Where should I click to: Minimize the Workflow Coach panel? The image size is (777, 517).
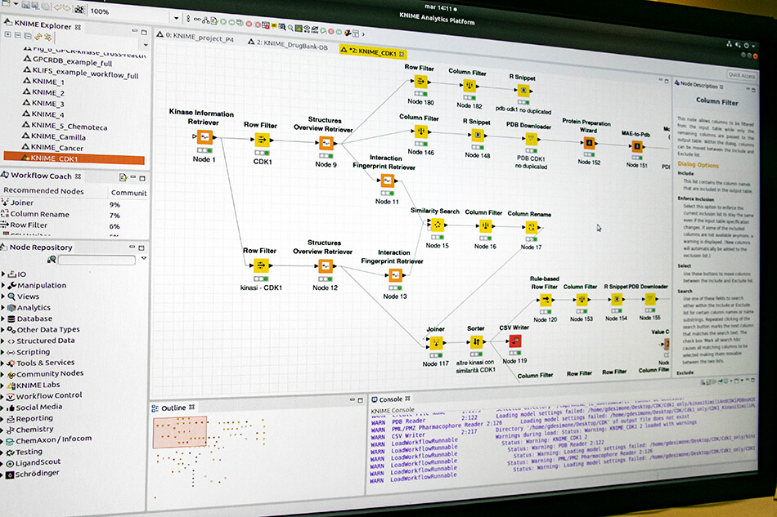(133, 177)
